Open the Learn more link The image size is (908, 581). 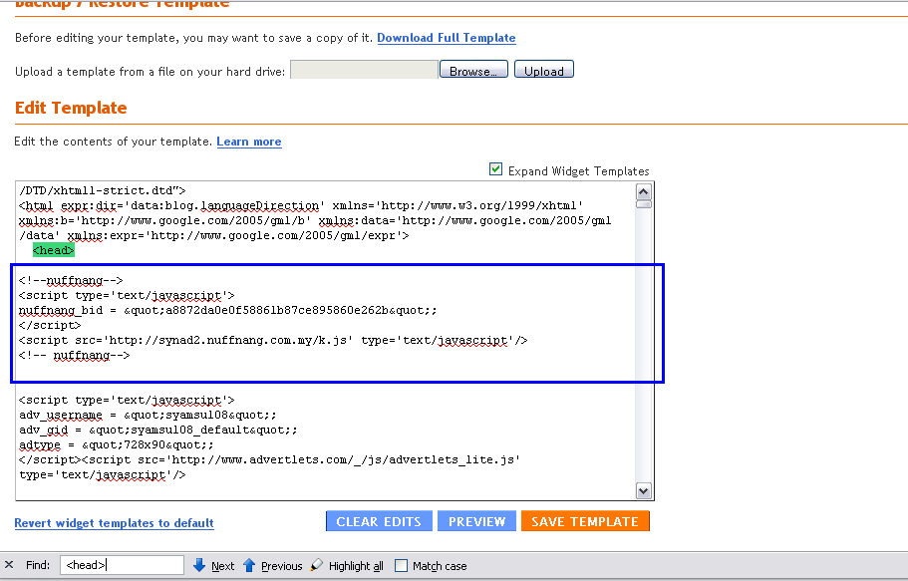[249, 142]
